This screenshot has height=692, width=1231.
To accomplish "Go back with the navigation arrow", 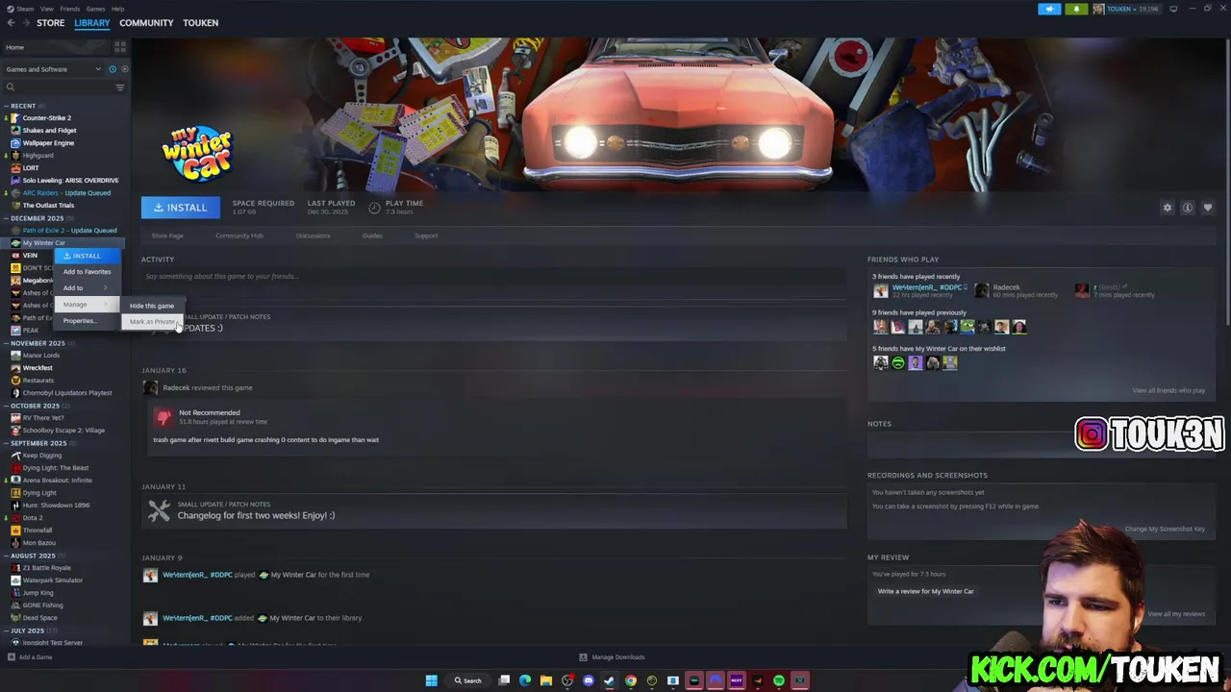I will tap(11, 23).
